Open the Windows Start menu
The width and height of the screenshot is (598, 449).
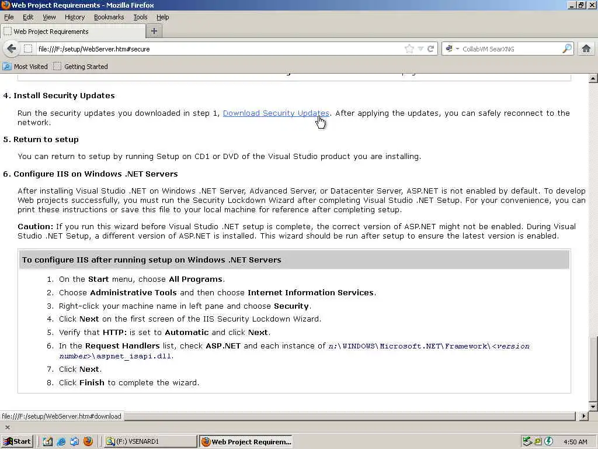[x=17, y=441]
